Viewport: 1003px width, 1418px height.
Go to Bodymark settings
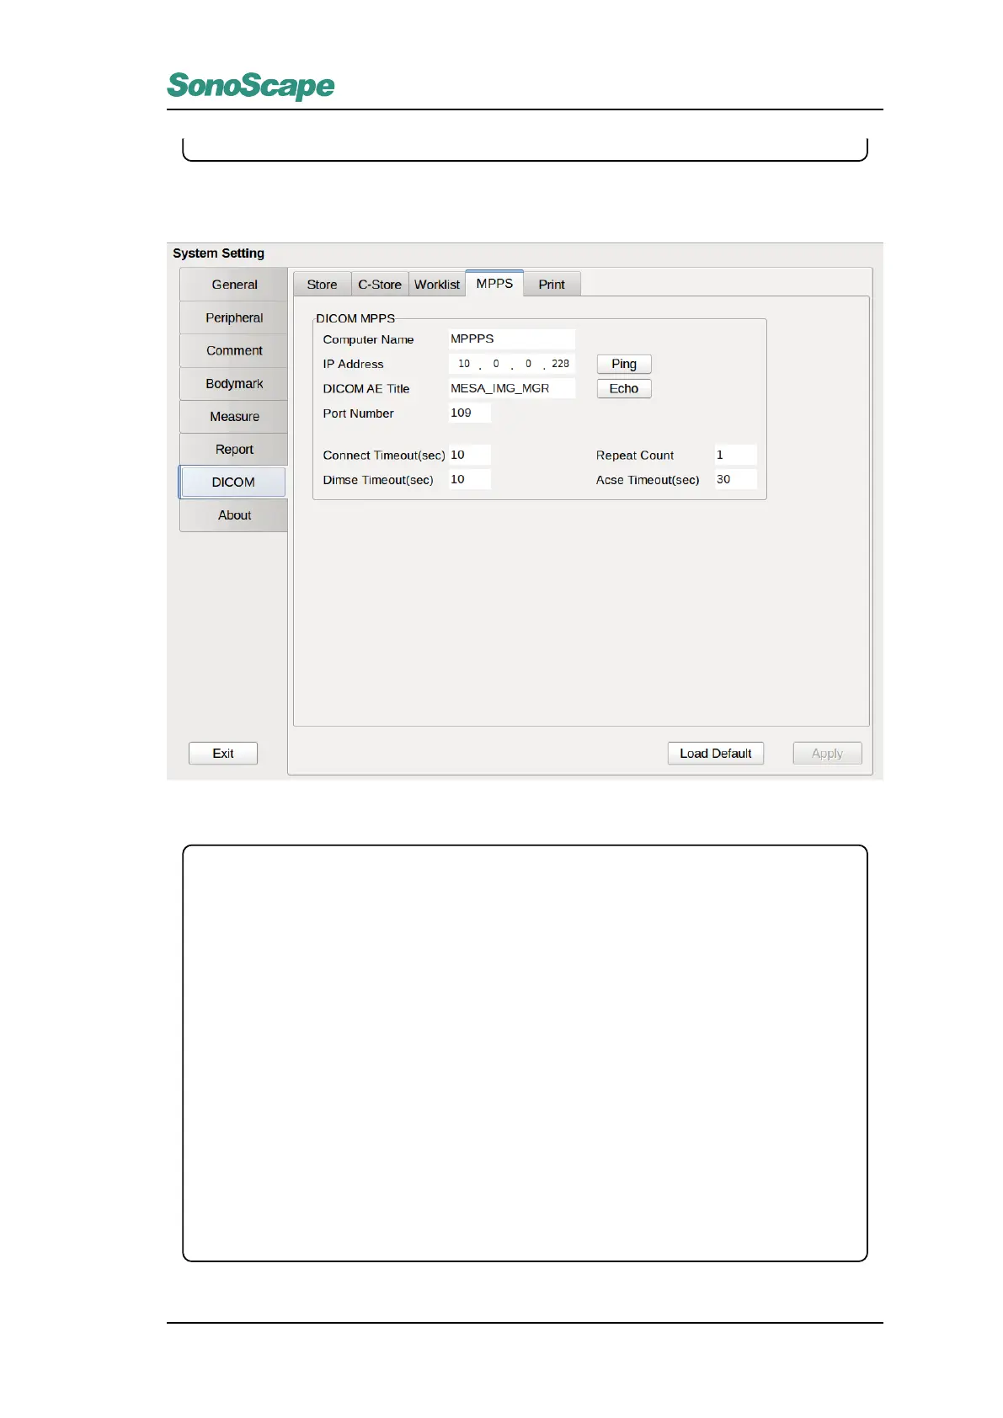[233, 383]
